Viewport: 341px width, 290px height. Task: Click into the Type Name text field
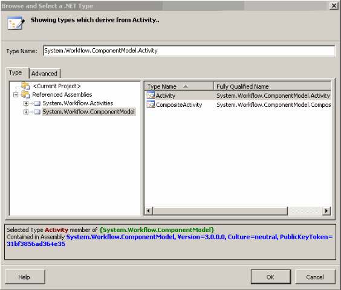[189, 51]
